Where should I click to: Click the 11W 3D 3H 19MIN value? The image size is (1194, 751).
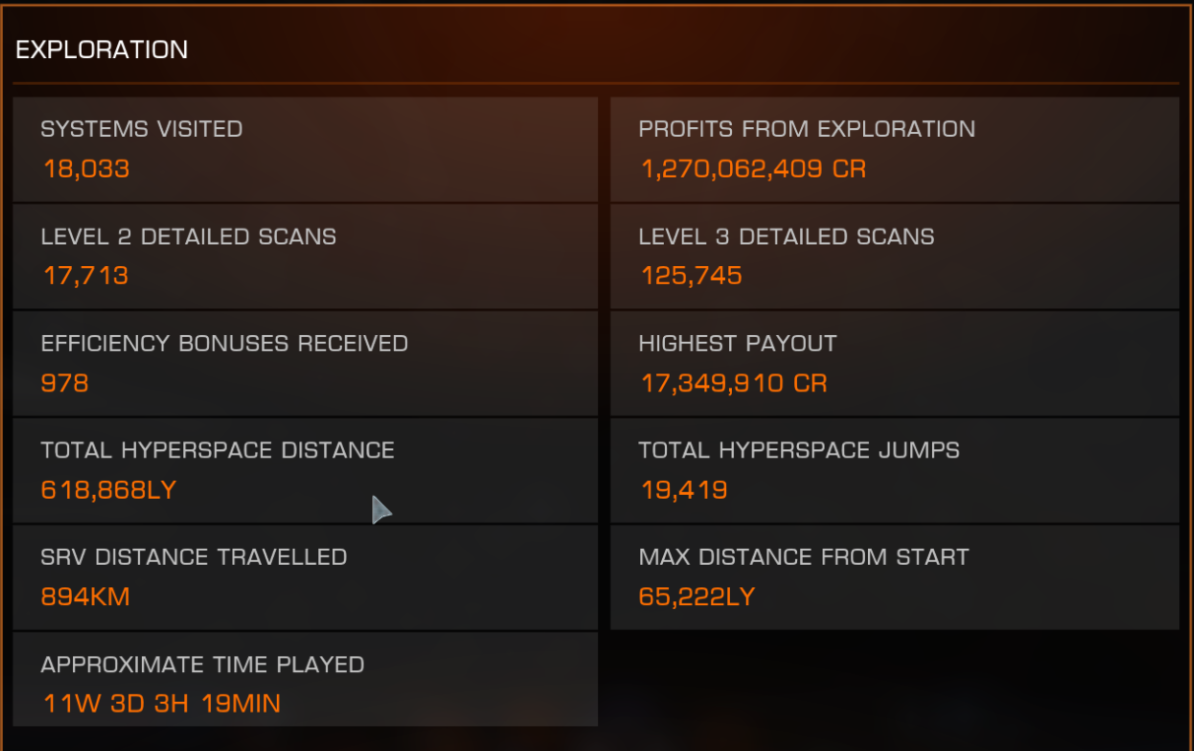click(162, 704)
